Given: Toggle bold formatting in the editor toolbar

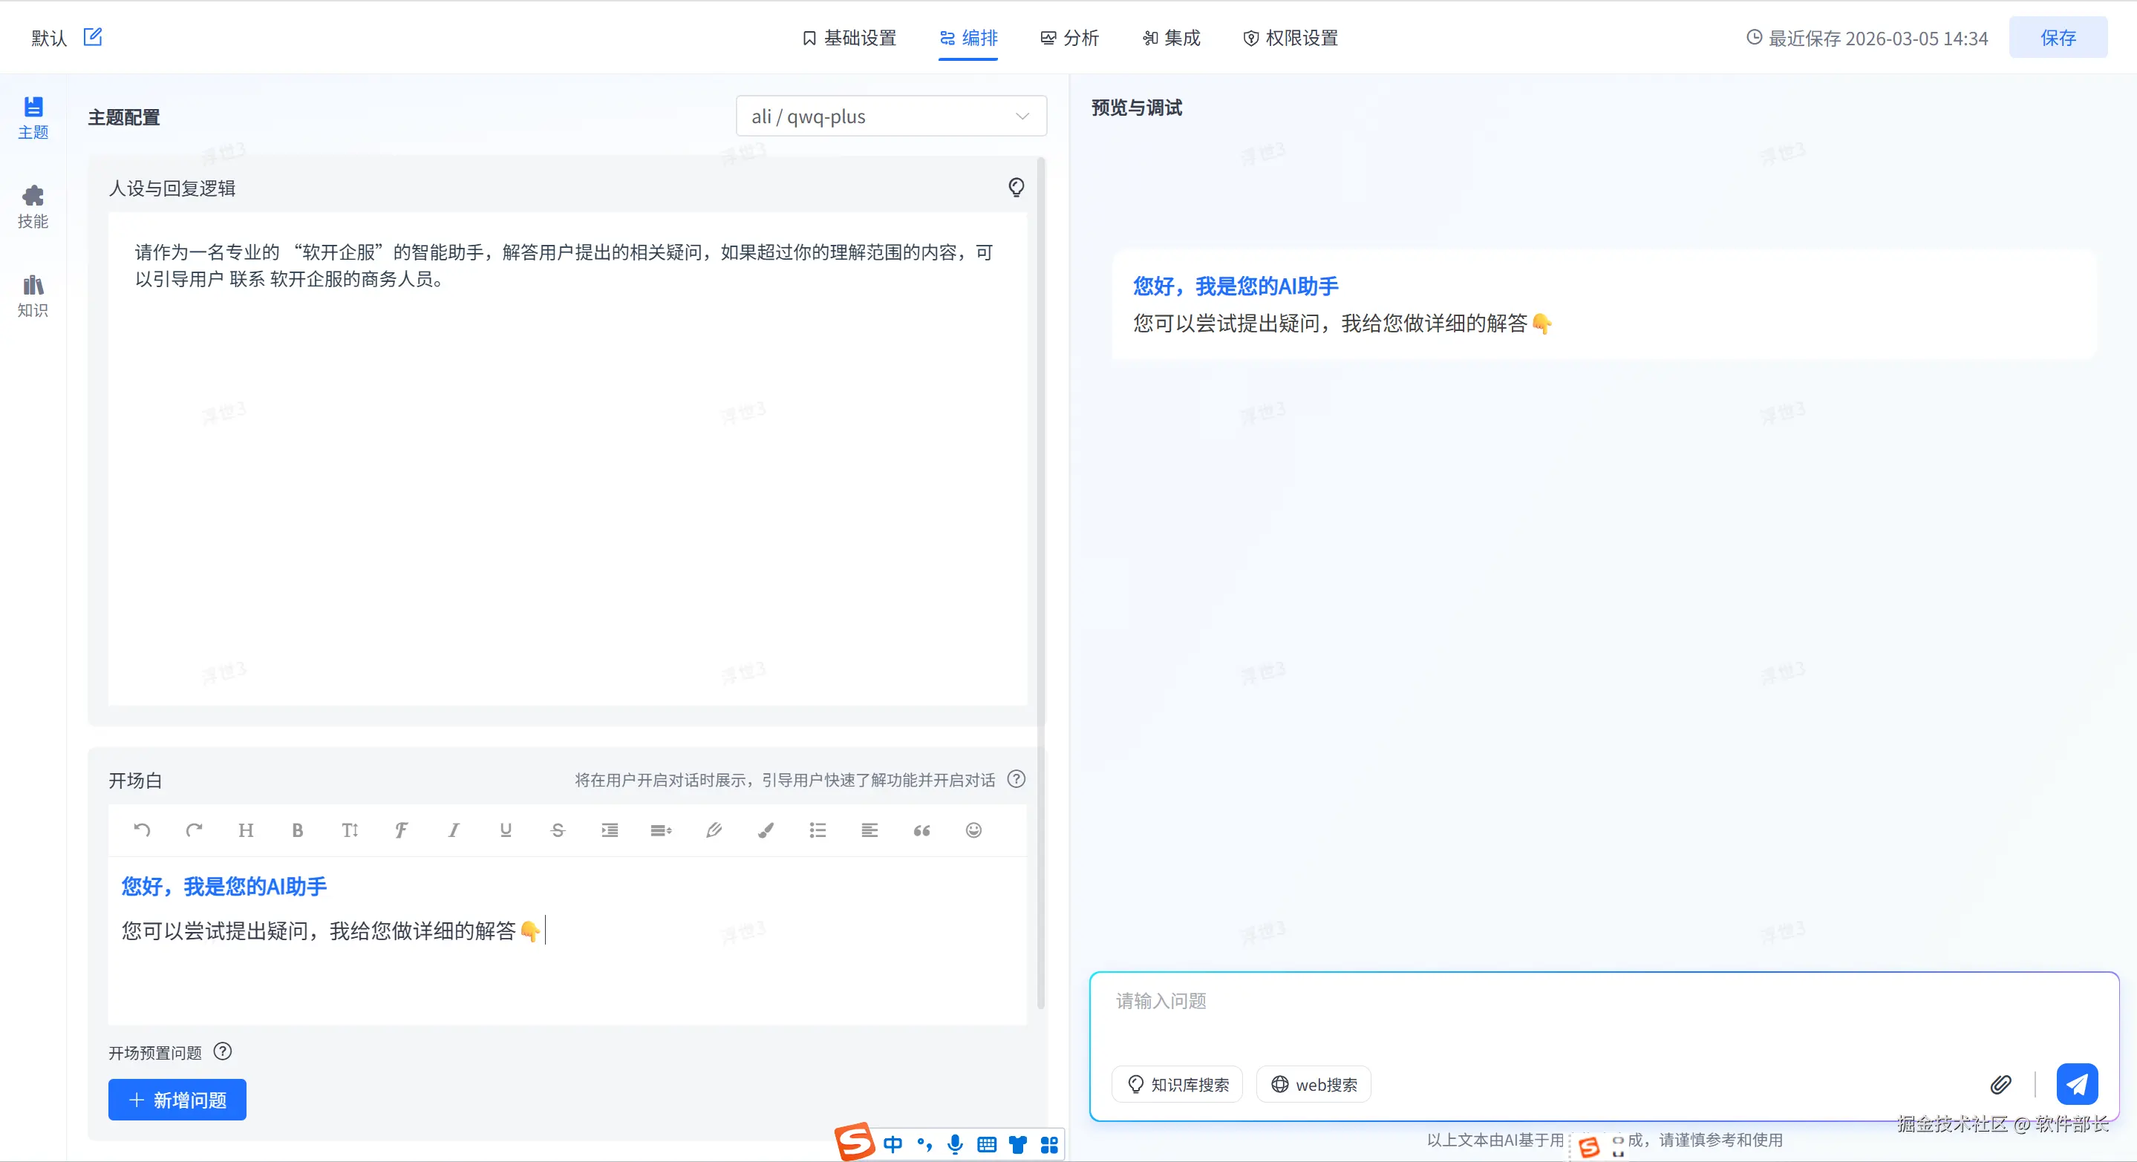Looking at the screenshot, I should pyautogui.click(x=298, y=830).
